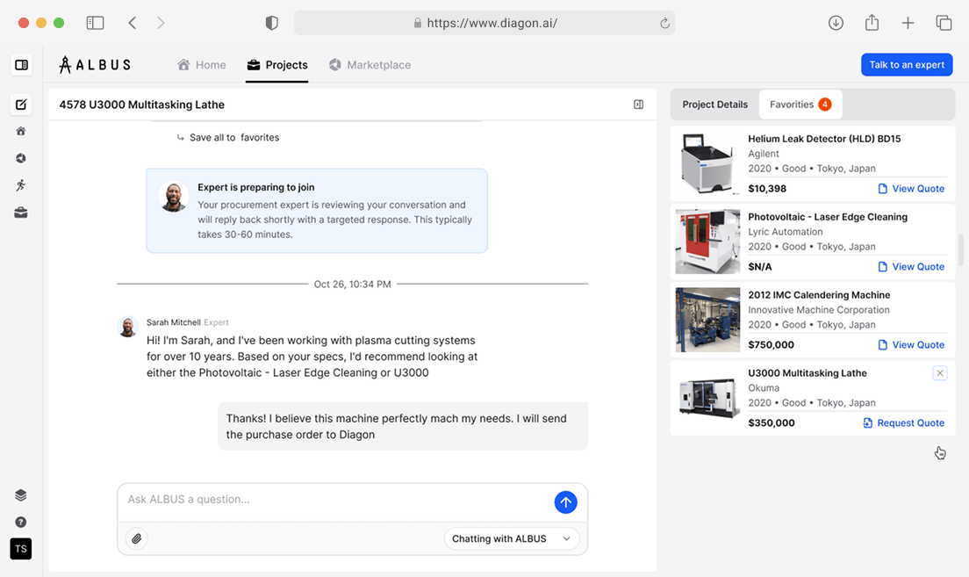Click the favorites list scrollbar
969x577 pixels.
[x=960, y=249]
